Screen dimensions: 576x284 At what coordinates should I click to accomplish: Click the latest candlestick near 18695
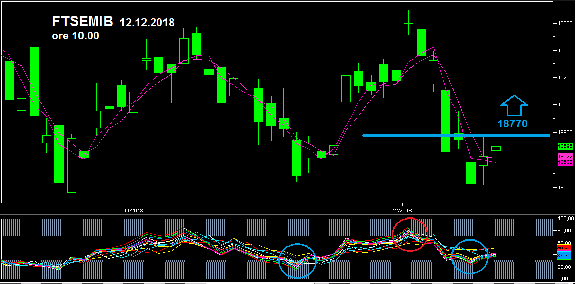coord(496,148)
